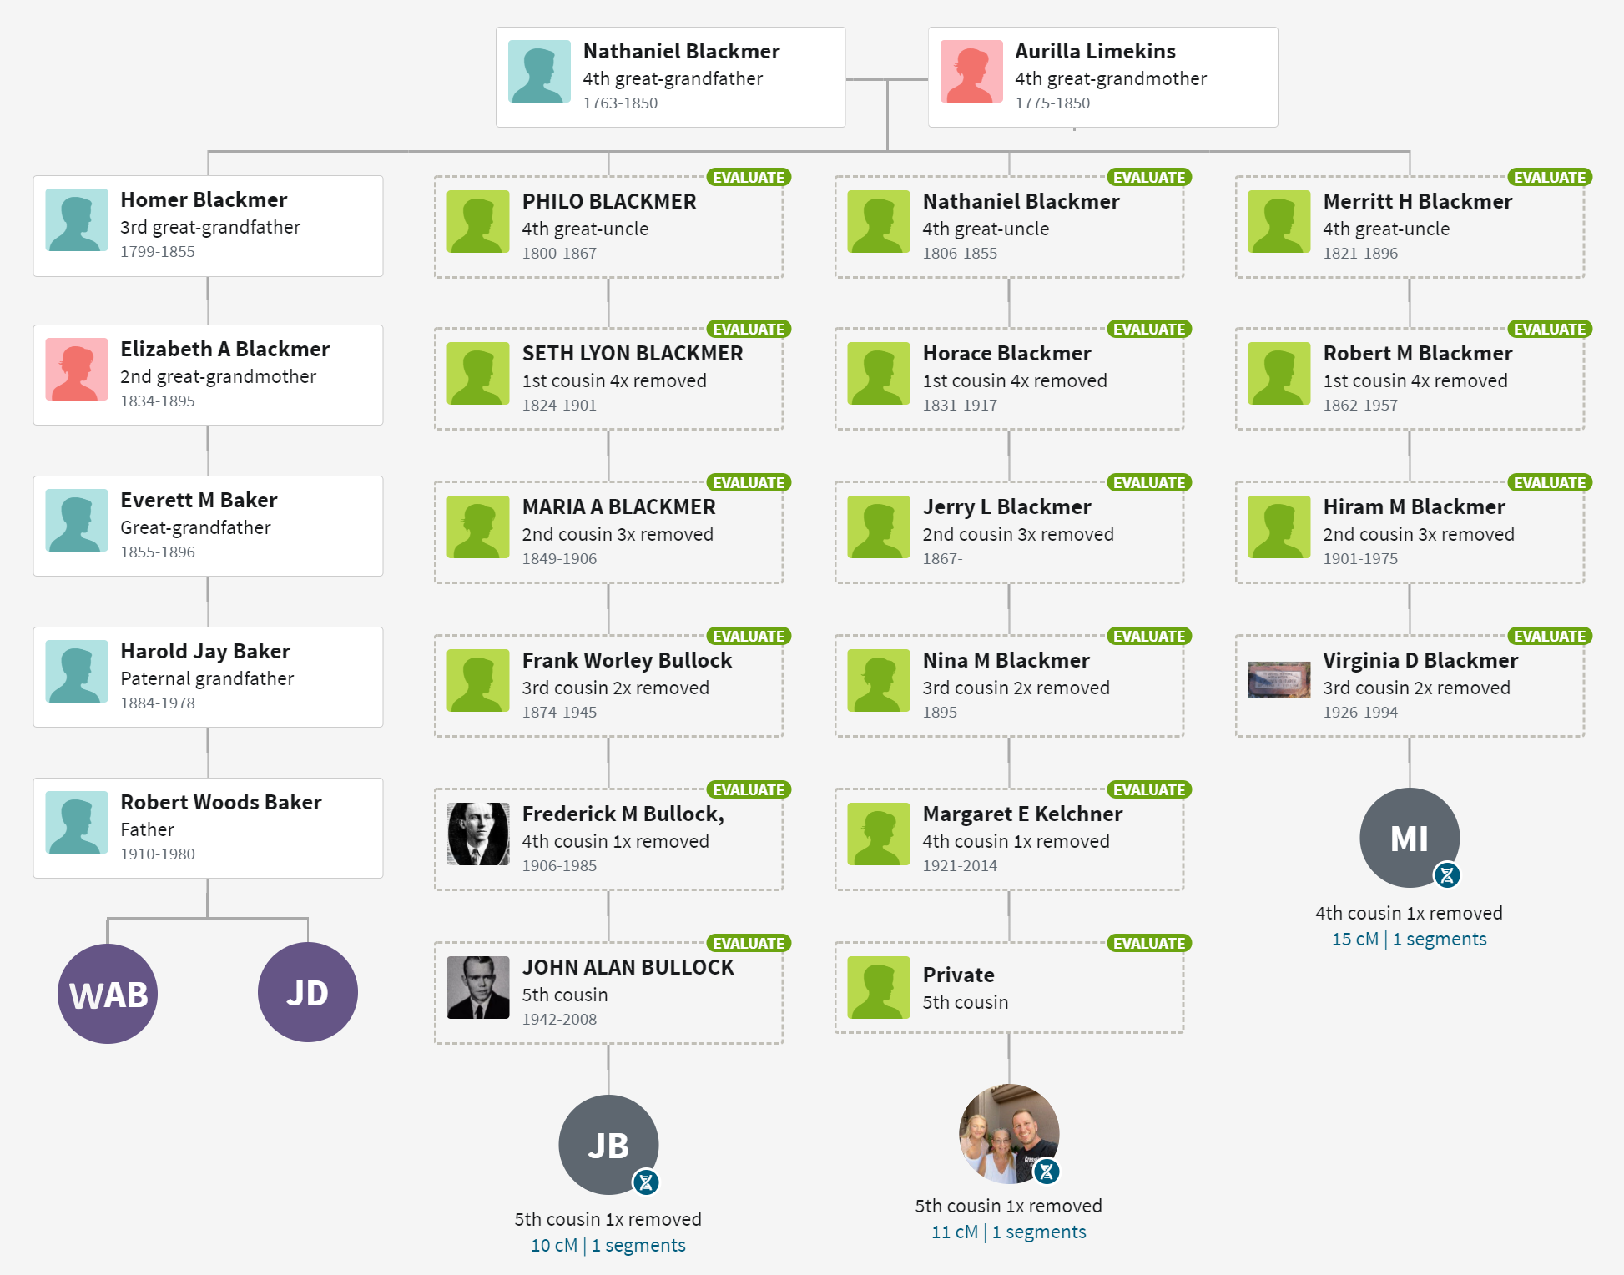Click the JD purple circle avatar
This screenshot has width=1624, height=1275.
click(308, 992)
